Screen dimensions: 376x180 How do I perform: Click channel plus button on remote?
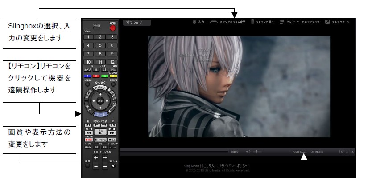105,157
